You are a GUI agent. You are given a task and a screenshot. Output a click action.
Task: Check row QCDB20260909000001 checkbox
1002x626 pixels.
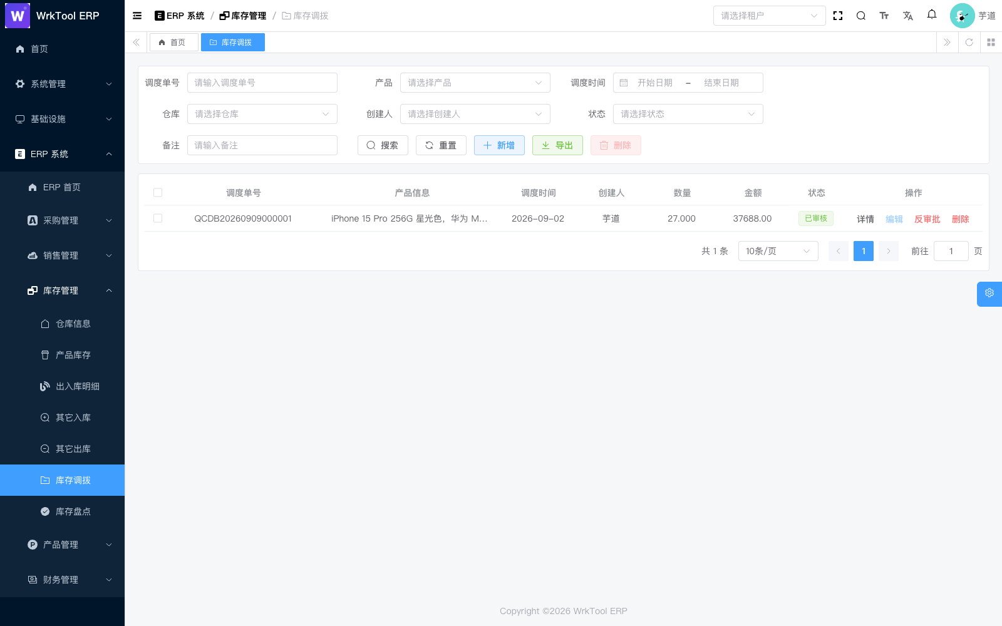click(158, 218)
